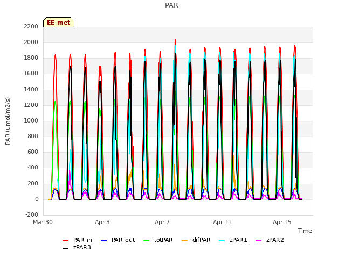Toggle zPAR1 series in legend

pos(233,240)
